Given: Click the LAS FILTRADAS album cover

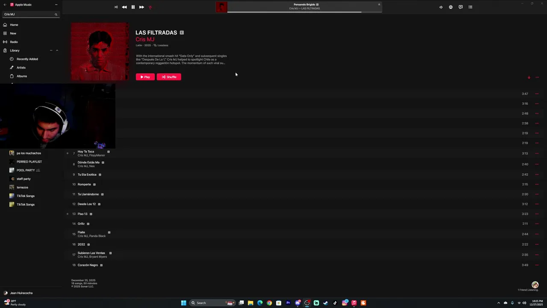Looking at the screenshot, I should coord(100,52).
